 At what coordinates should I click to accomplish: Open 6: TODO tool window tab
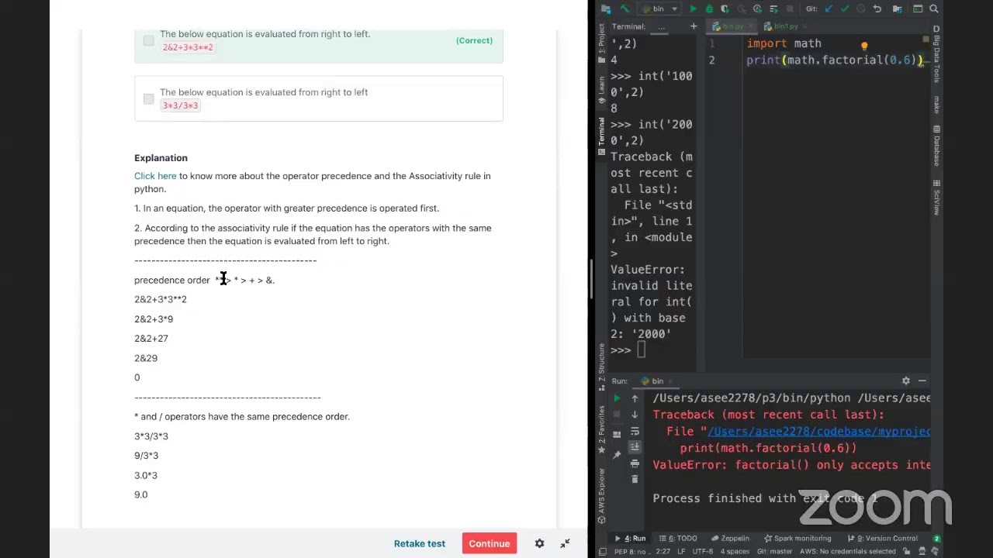[x=678, y=538]
